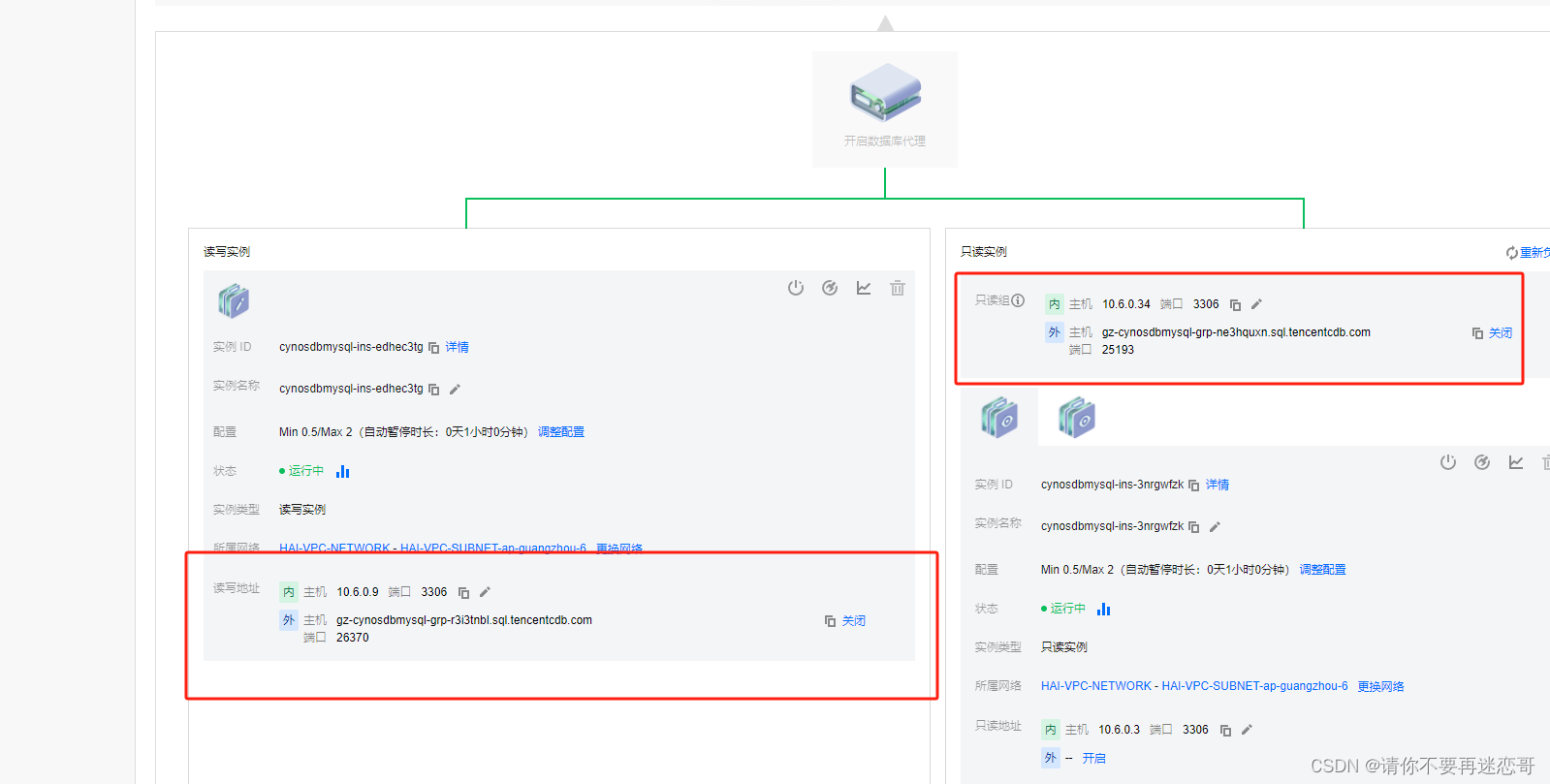Delete read-write instance via trash icon
The height and width of the screenshot is (784, 1550).
tap(898, 288)
